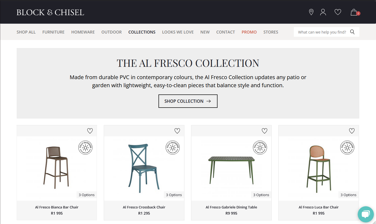Open the store locator pin icon
This screenshot has height=224, width=376.
point(311,12)
